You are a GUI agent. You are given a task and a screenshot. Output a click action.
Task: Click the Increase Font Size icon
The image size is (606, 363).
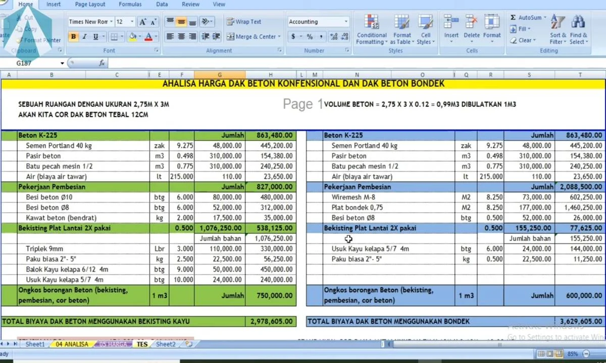click(x=143, y=22)
